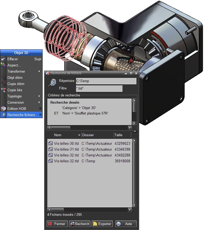This screenshot has height=230, width=204.
Task: Click the magnifier icon beside Répertoire
Action: pos(52,82)
